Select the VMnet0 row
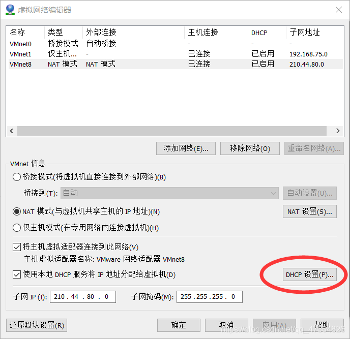350x339 pixels. (x=176, y=44)
